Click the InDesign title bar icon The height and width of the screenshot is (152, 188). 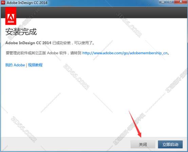coord(3,2)
